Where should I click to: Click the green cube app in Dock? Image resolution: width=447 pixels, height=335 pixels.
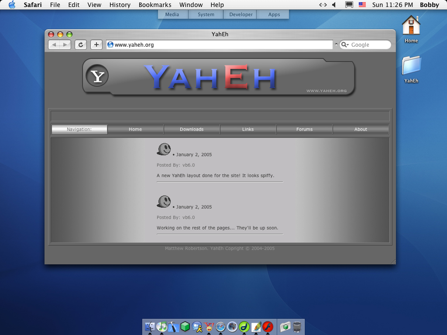pyautogui.click(x=185, y=326)
